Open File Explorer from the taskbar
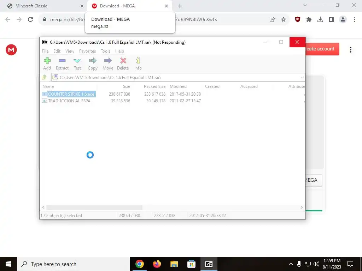The height and width of the screenshot is (271, 362). click(174, 264)
